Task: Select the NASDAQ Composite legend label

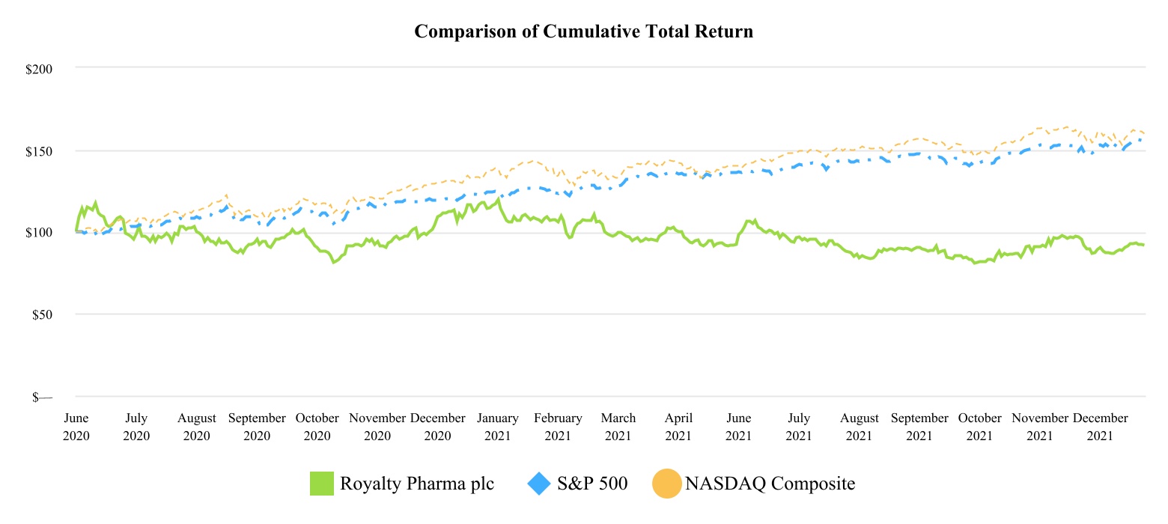Action: tap(770, 484)
